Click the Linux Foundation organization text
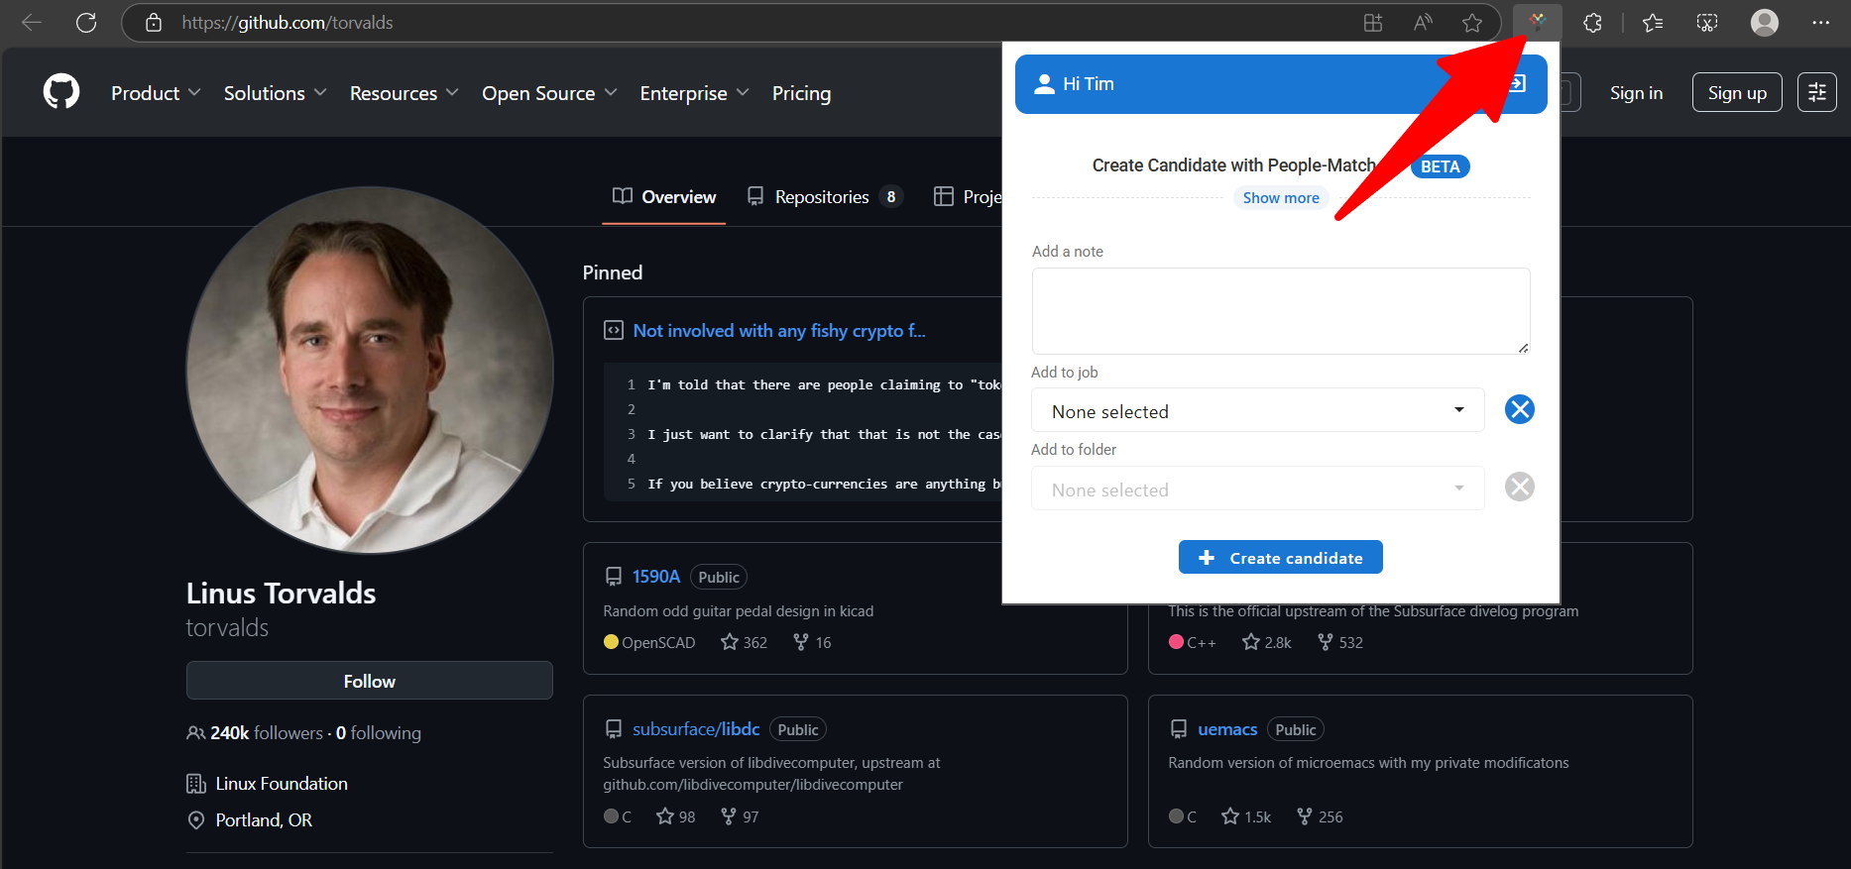Image resolution: width=1851 pixels, height=869 pixels. [282, 784]
